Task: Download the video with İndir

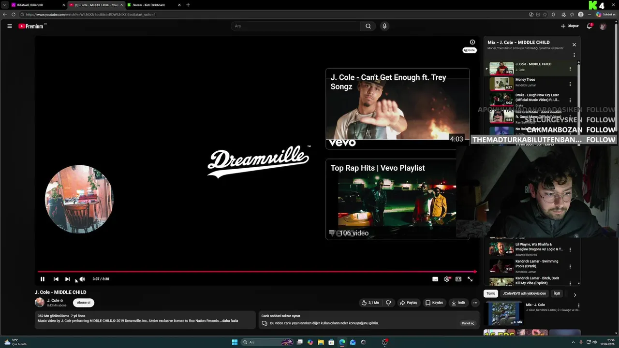Action: [458, 303]
